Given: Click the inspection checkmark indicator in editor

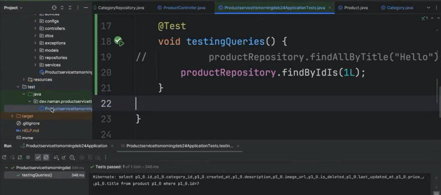Looking at the screenshot, I should coord(424,18).
